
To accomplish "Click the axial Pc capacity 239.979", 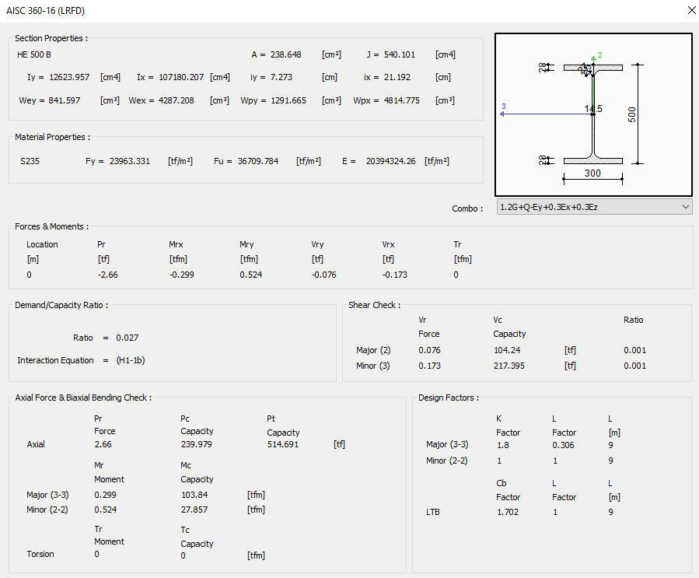I will tap(194, 444).
